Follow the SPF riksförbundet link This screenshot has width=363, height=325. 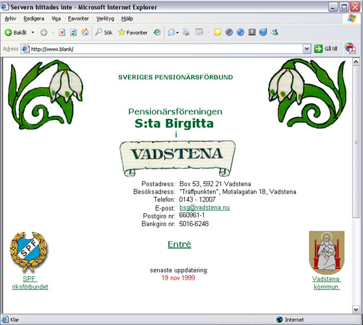coord(30,283)
